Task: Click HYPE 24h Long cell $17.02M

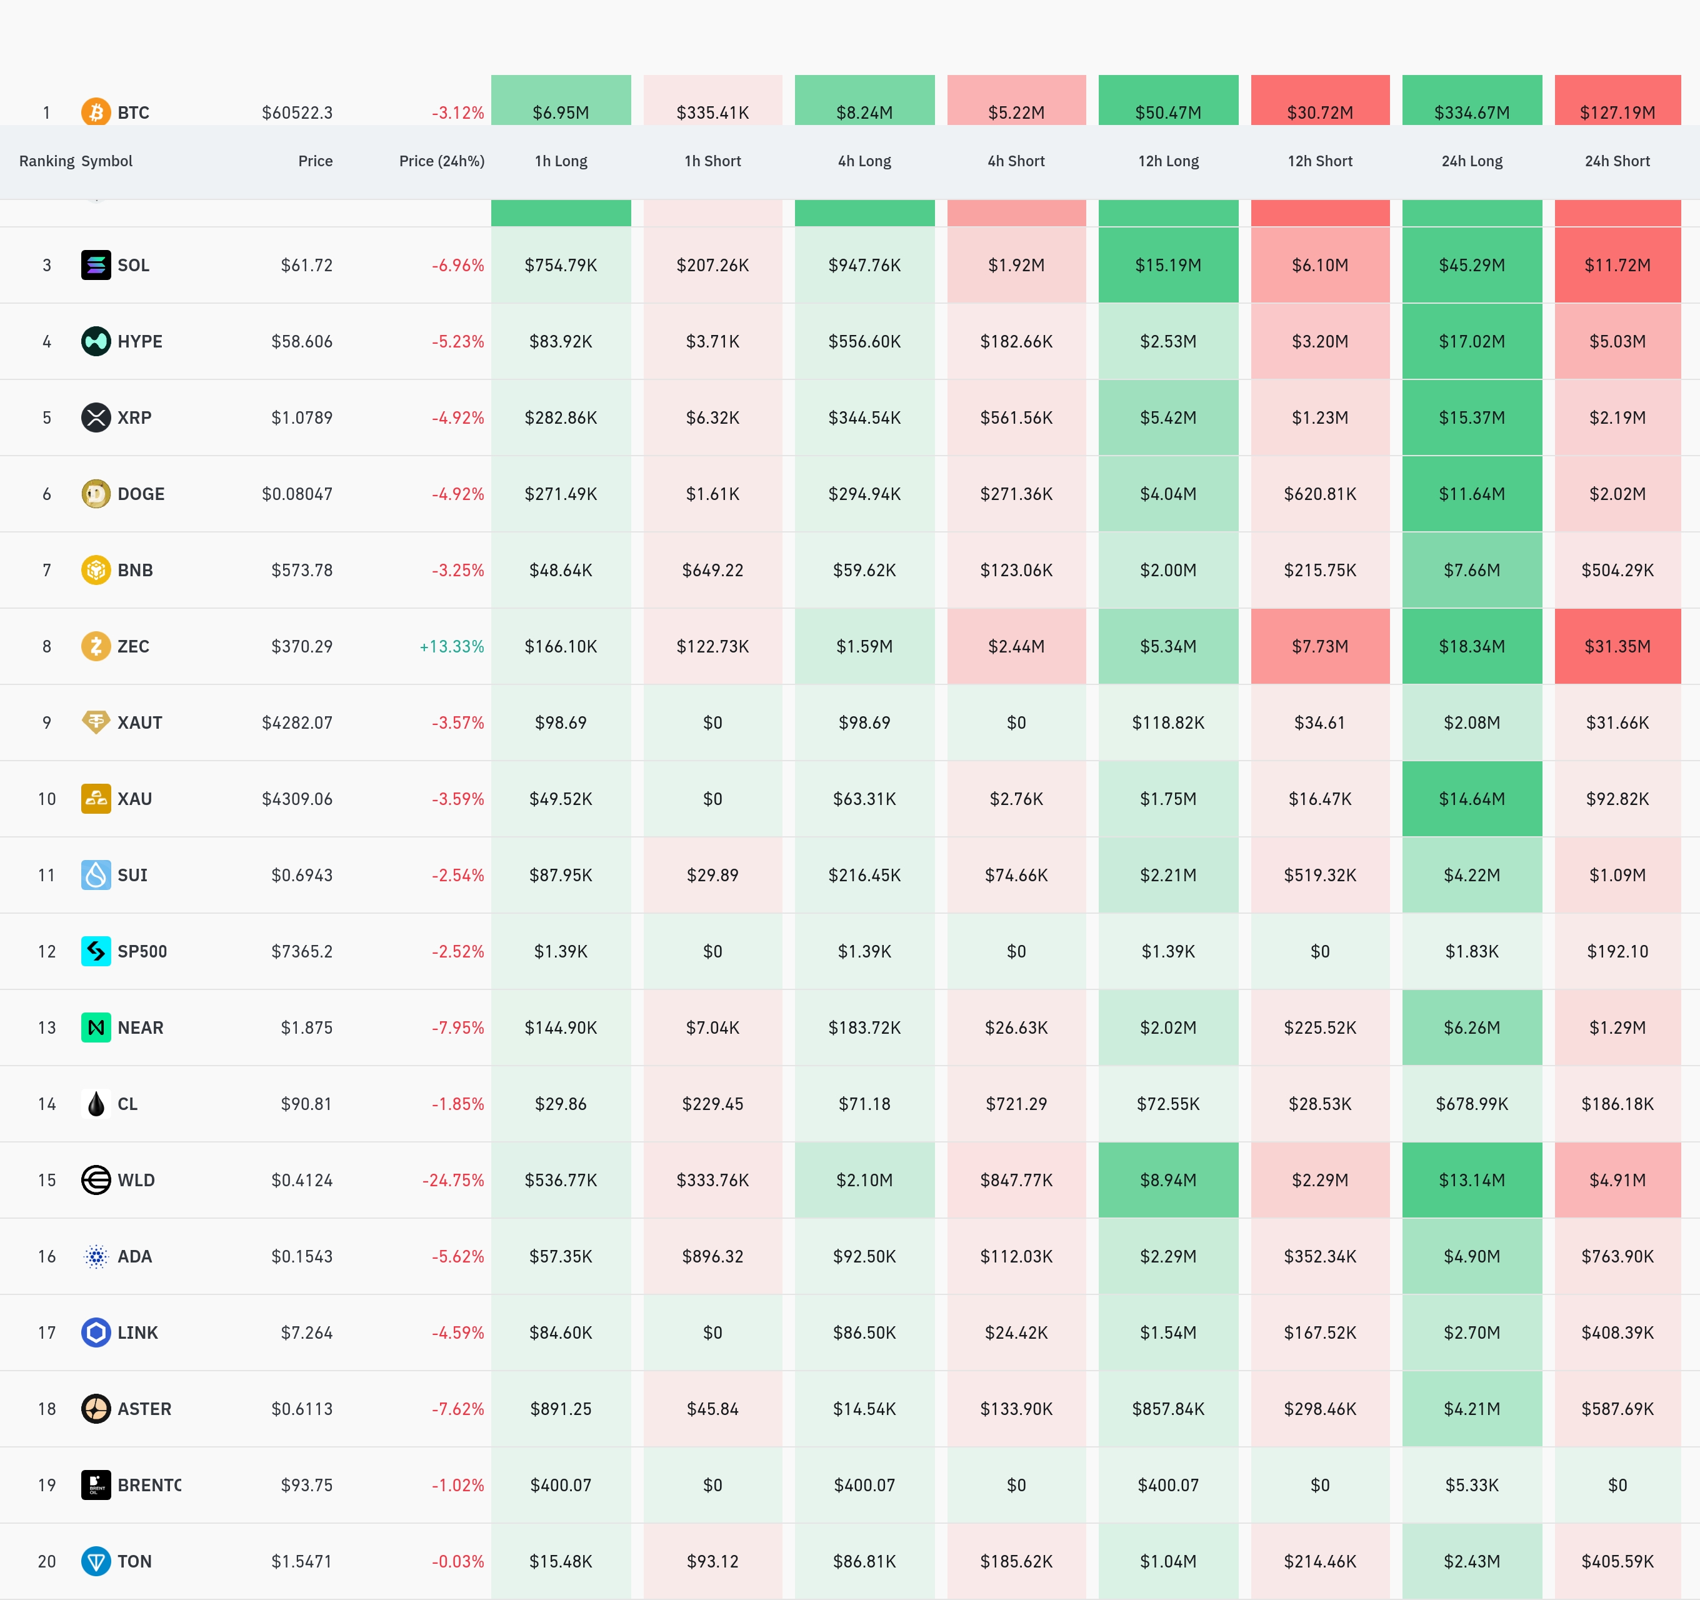Action: [1472, 341]
